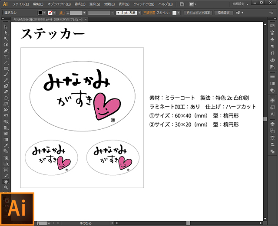
Task: Open the ヘルプ(H) menu
Action: coord(165,4)
